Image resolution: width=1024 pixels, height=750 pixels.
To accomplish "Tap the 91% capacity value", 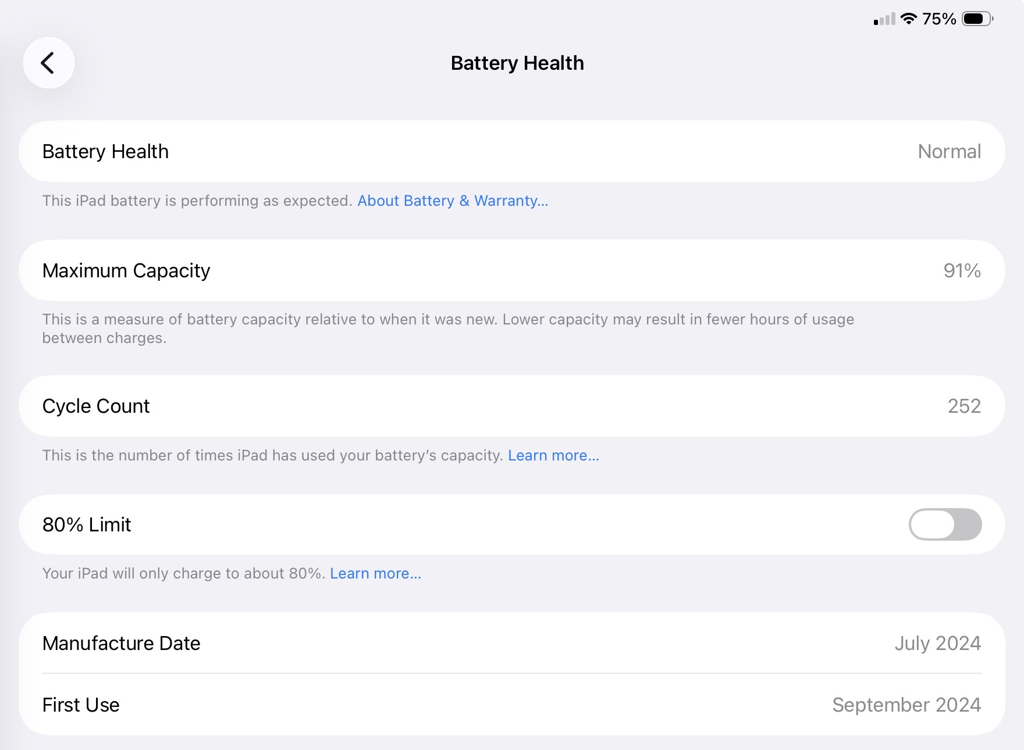I will coord(962,270).
